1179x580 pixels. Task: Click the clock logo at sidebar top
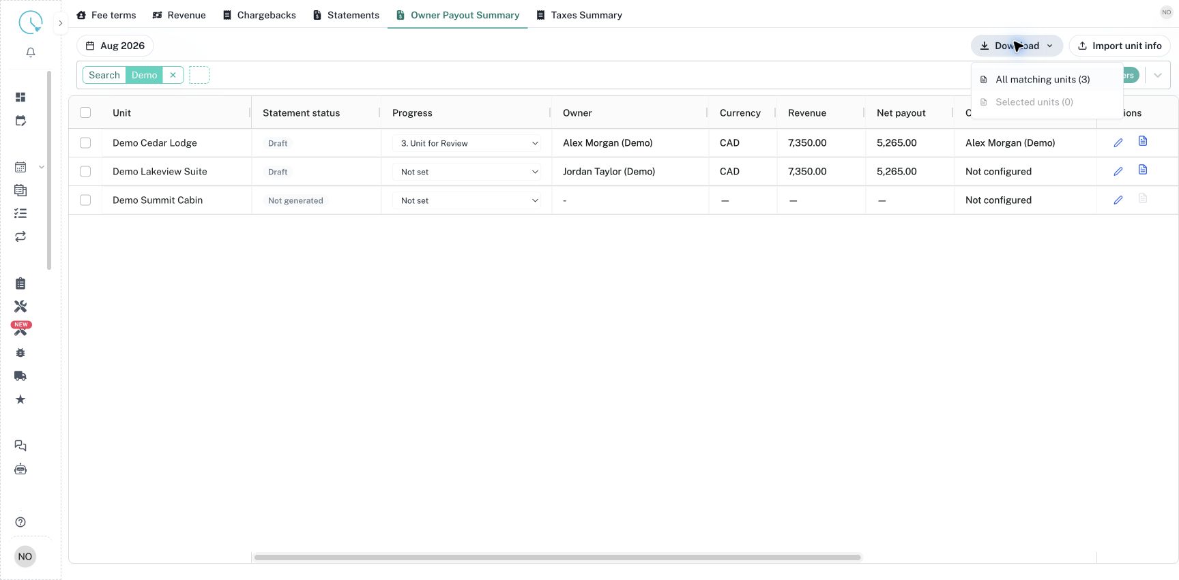tap(30, 22)
